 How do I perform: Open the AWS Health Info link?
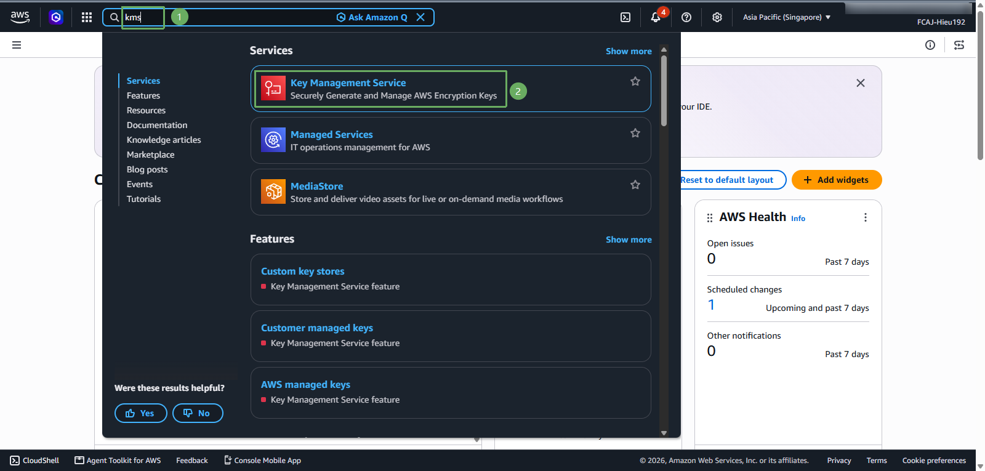coord(798,219)
